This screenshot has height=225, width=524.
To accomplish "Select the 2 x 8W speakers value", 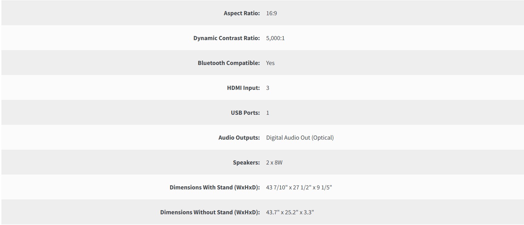I will click(x=274, y=162).
